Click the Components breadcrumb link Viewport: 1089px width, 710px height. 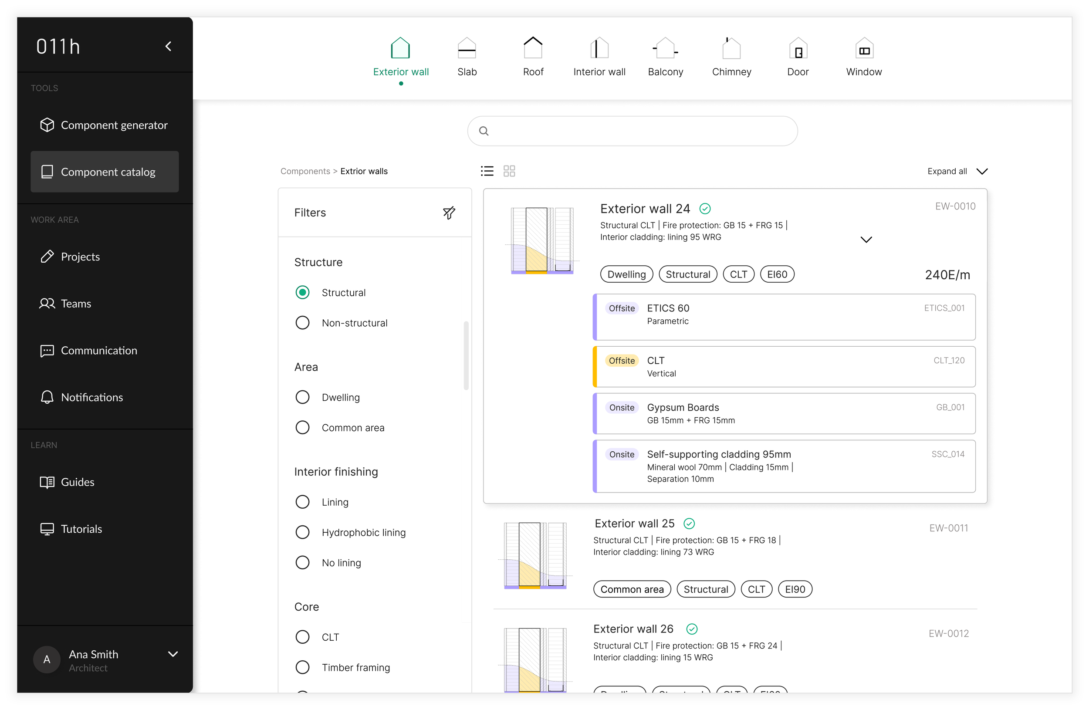[305, 171]
